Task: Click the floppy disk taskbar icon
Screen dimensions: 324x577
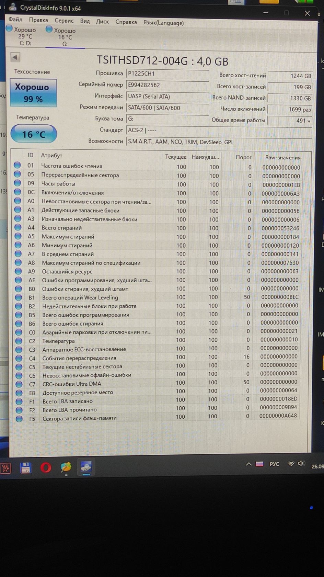Action: point(26,468)
